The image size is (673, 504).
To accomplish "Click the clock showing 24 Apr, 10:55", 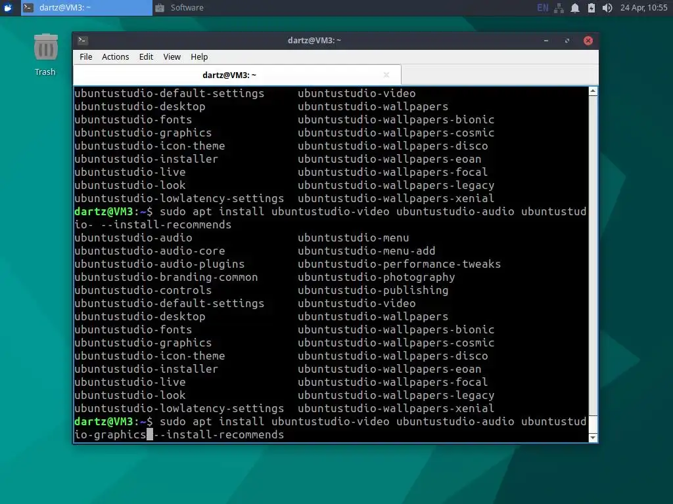I will pos(643,8).
